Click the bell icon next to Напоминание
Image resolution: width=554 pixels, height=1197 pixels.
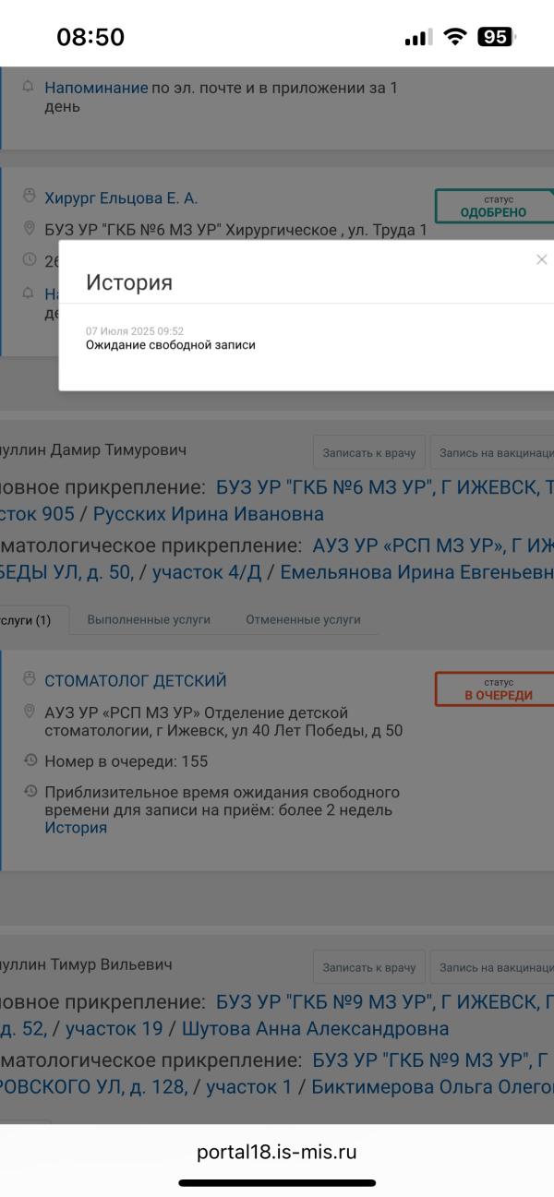(29, 87)
